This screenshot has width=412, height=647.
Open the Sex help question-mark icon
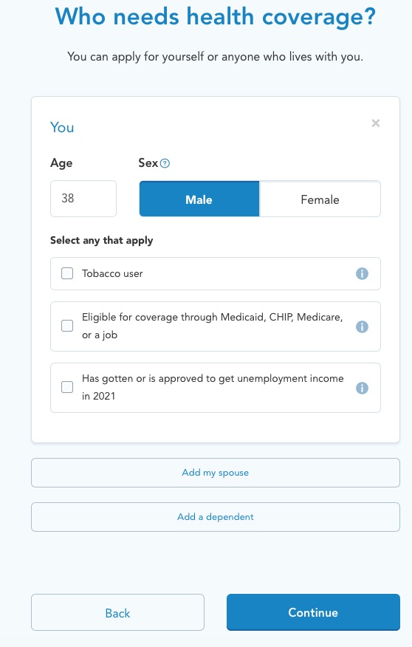tap(165, 163)
